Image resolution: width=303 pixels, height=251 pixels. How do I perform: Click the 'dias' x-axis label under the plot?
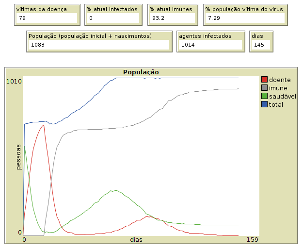tap(137, 240)
